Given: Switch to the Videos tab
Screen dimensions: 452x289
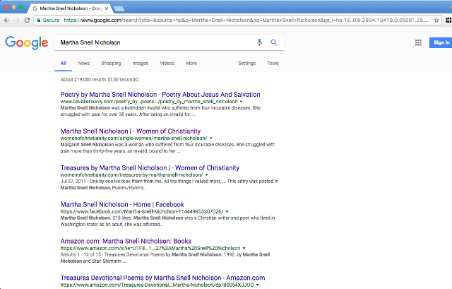Looking at the screenshot, I should coord(167,63).
